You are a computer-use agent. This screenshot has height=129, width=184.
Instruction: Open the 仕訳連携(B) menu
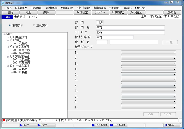(36, 8)
